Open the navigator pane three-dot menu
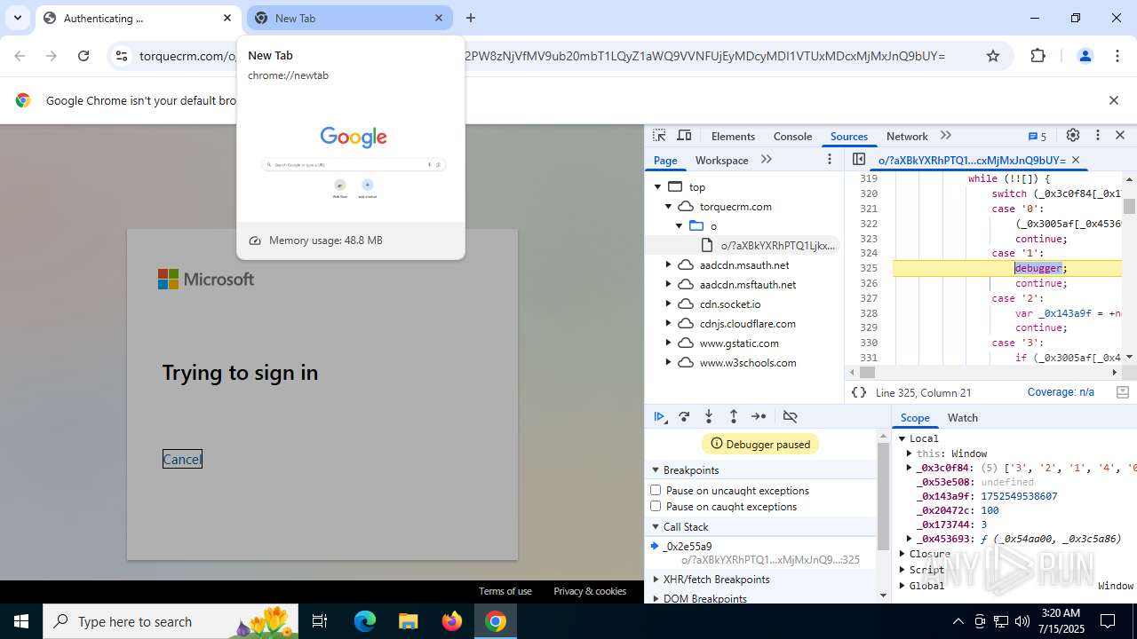This screenshot has width=1137, height=639. coord(830,160)
